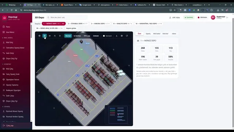The width and height of the screenshot is (234, 132).
Task: Select the 2 — ANKARA DEPO chip
Action: point(100,23)
